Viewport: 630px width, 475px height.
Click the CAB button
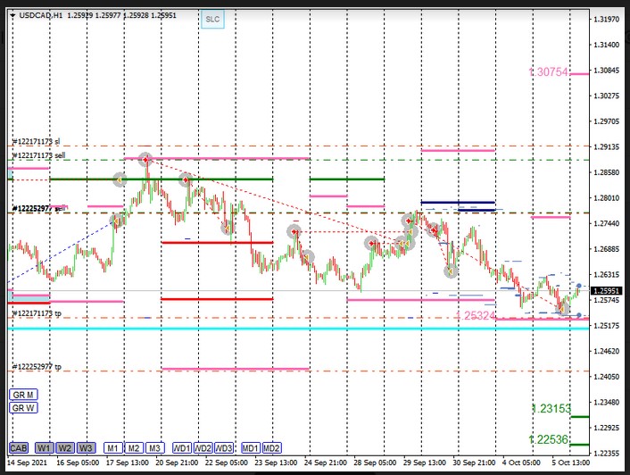(20, 447)
